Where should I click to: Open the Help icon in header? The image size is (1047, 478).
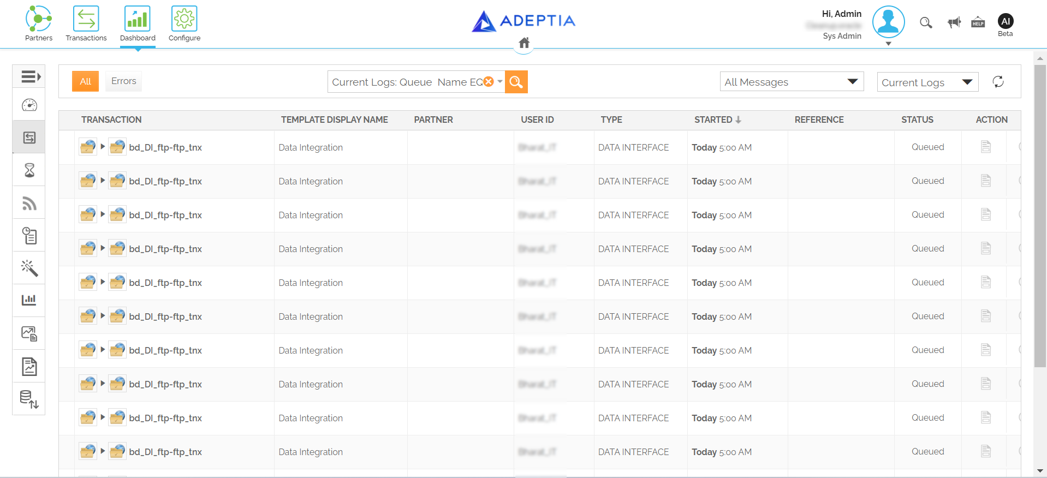pyautogui.click(x=978, y=22)
